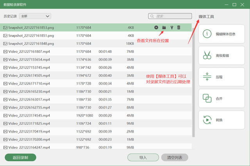Select file name Video_221227161807.mp4
The width and height of the screenshot is (250, 166).
tap(29, 51)
